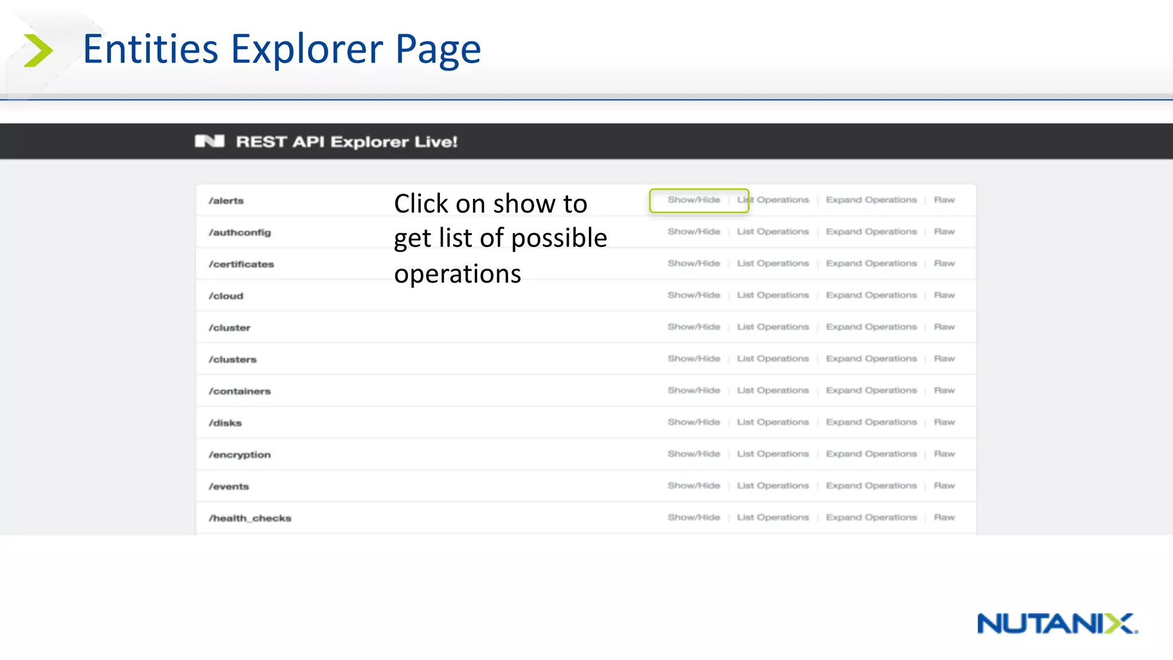
Task: Open the /alerts endpoint link
Action: 226,201
